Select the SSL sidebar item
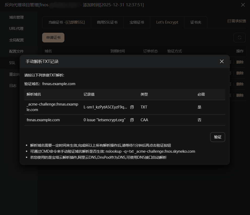The width and height of the screenshot is (250, 215). click(x=12, y=63)
